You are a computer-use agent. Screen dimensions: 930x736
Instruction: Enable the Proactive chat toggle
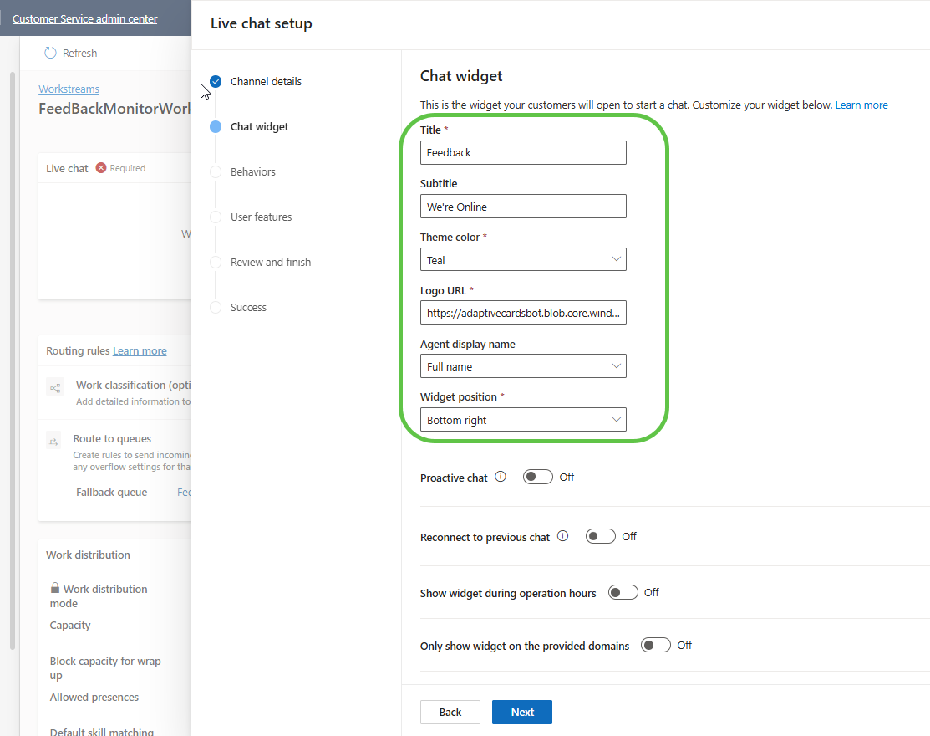537,477
